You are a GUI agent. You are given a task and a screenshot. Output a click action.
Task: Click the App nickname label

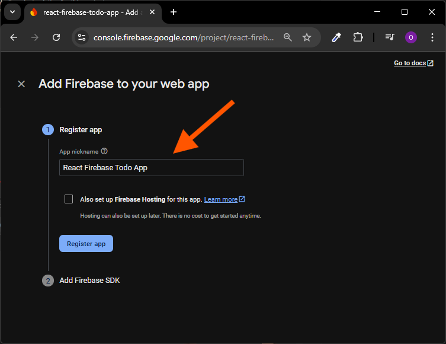coord(79,151)
